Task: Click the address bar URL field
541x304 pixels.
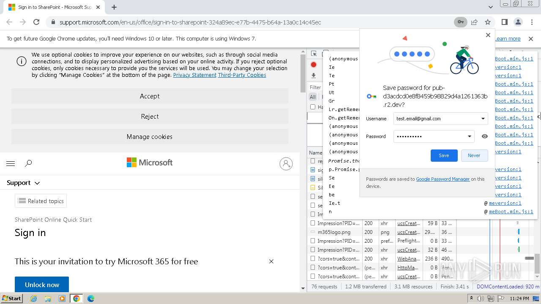Action: [254, 22]
